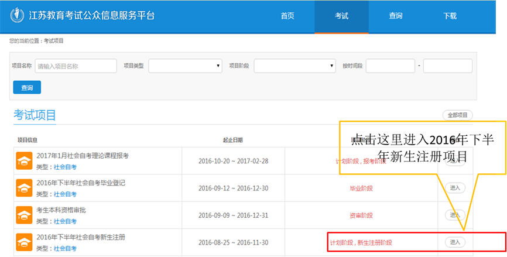Screen dimensions: 507x257
Task: Focus the 项目名称 text input field
Action: point(76,66)
